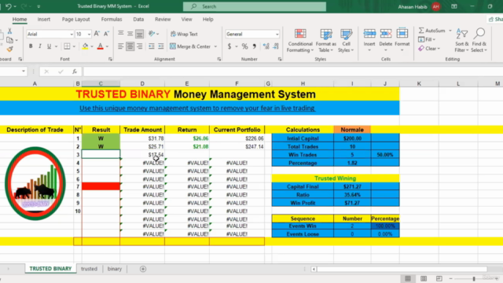
Task: Click the horizontal scrollbar track
Action: pyautogui.click(x=402, y=269)
